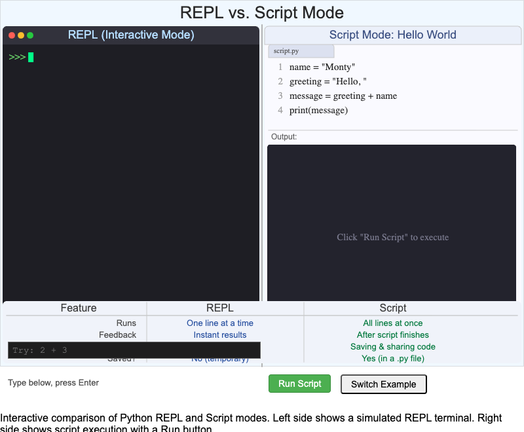Click line 3 message = greeting + name
524x432 pixels.
point(343,96)
